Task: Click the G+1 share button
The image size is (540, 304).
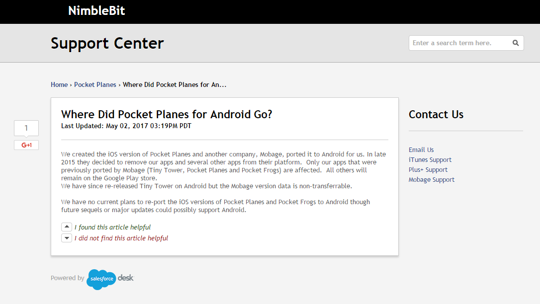Action: [x=26, y=145]
